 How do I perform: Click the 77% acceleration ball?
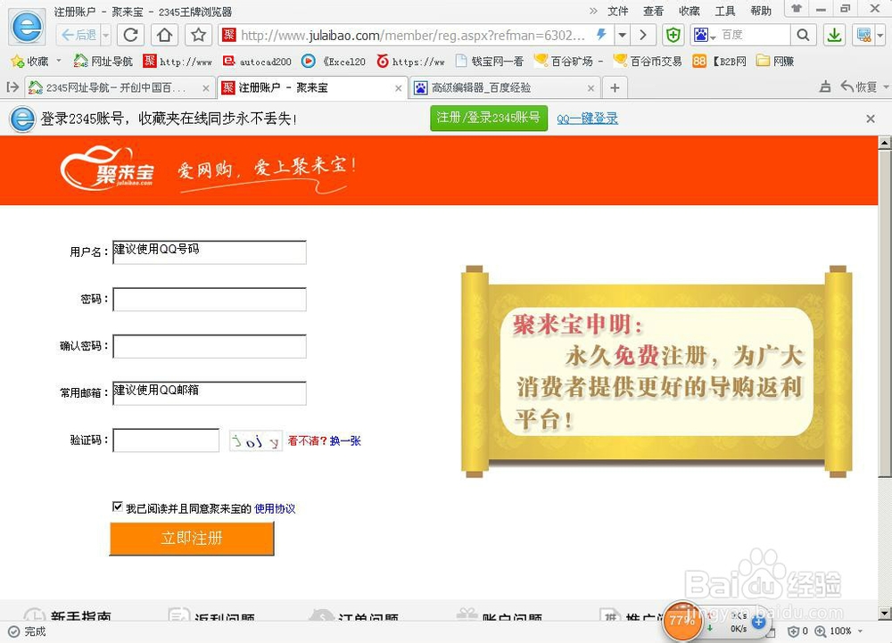pyautogui.click(x=682, y=619)
